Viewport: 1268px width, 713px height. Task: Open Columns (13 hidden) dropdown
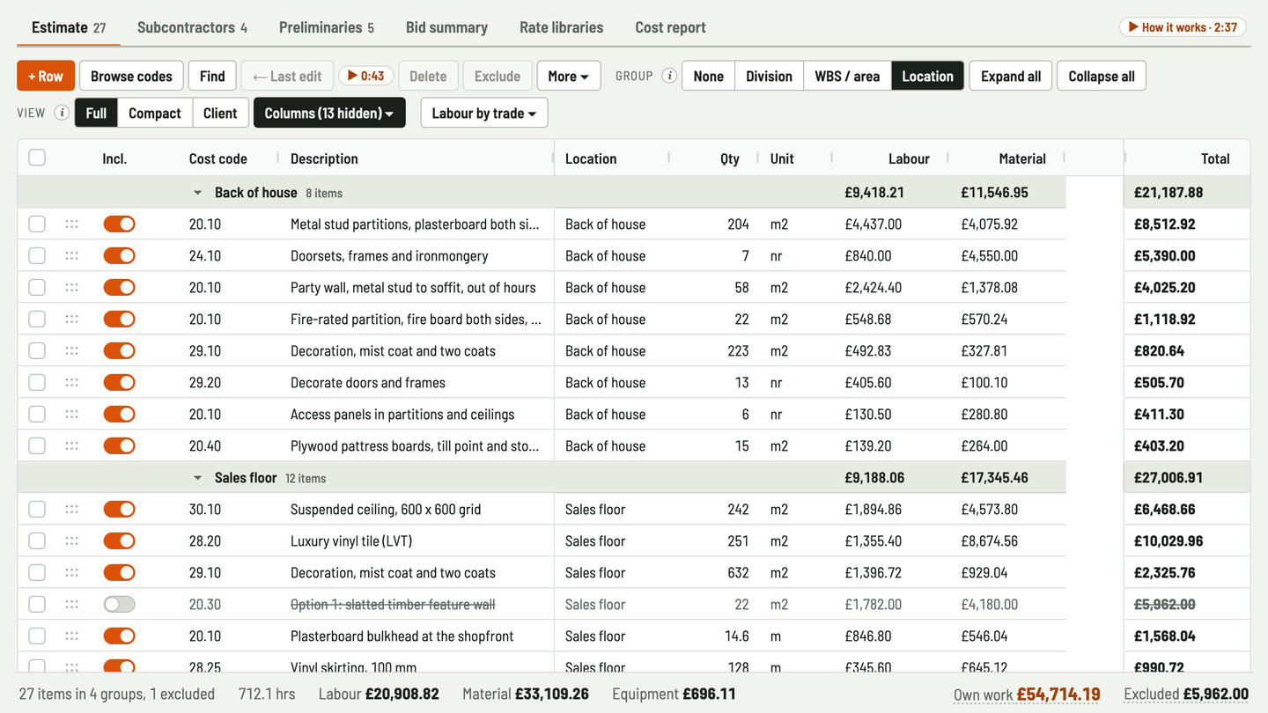[329, 113]
